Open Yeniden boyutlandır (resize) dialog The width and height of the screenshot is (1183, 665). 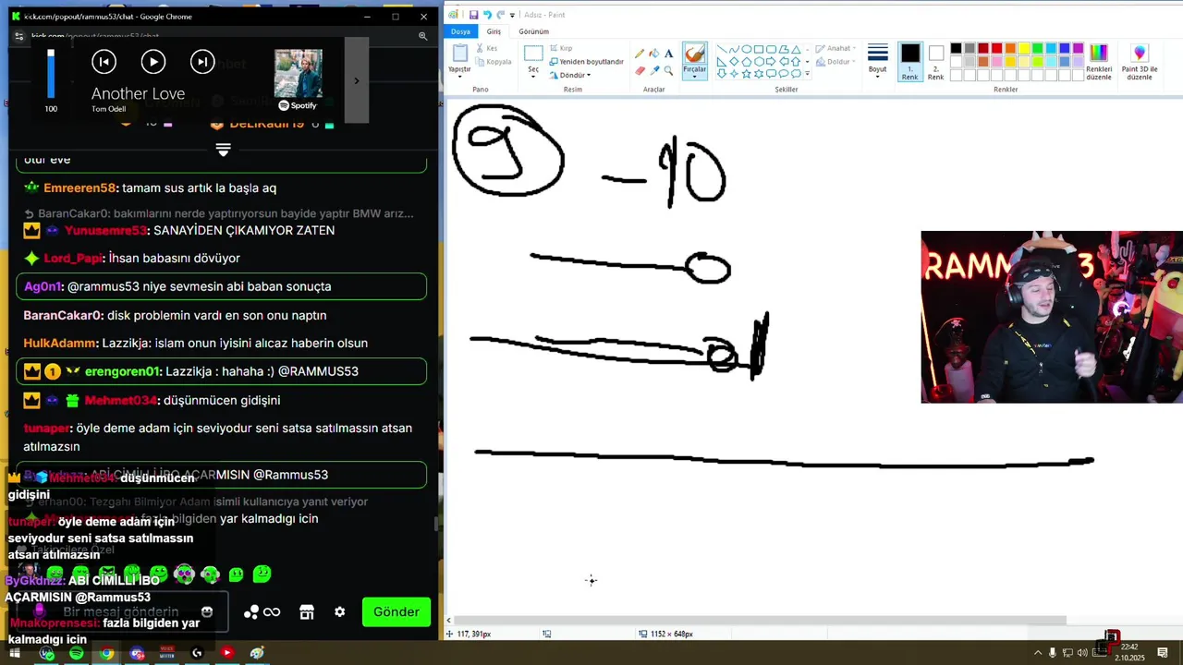click(x=586, y=62)
